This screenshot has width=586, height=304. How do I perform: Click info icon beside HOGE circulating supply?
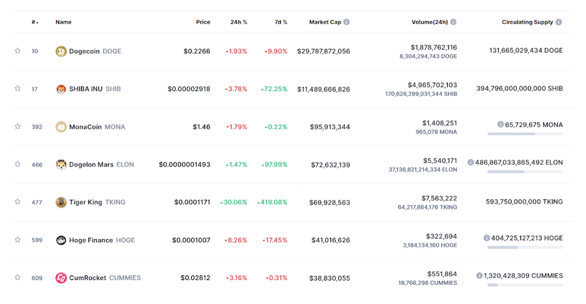[486, 237]
